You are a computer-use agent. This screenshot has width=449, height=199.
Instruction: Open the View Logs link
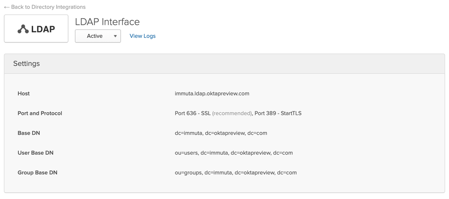click(142, 36)
